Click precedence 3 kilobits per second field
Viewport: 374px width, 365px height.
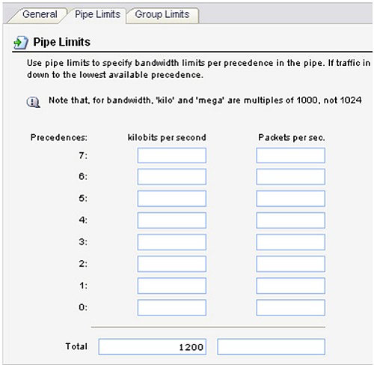pyautogui.click(x=172, y=242)
